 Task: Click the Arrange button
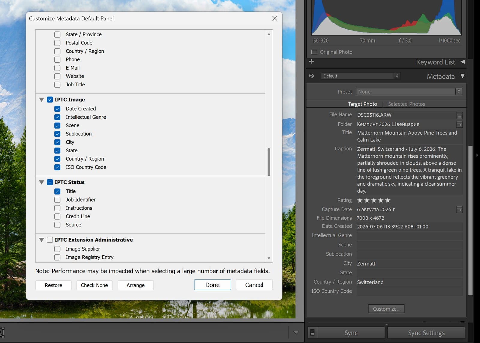click(136, 285)
